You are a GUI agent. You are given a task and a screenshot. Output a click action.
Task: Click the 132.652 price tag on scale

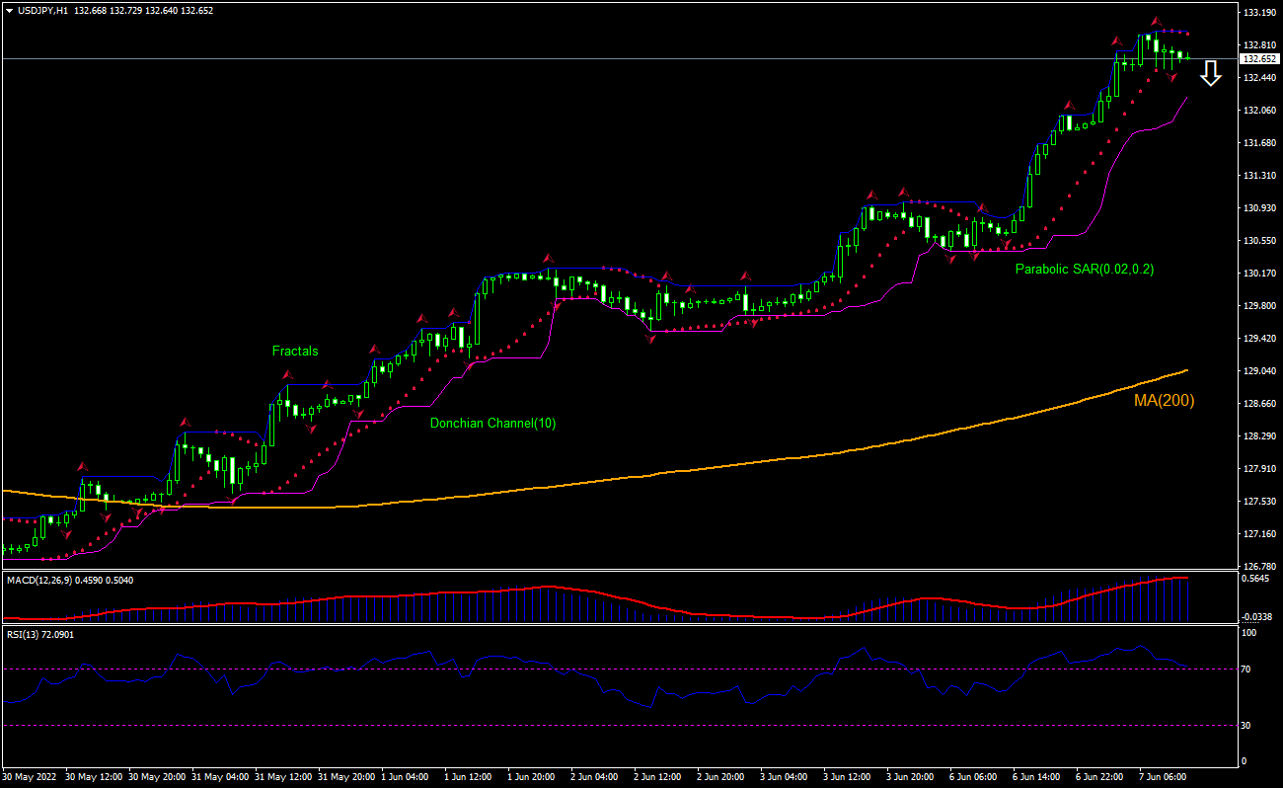tap(1259, 58)
